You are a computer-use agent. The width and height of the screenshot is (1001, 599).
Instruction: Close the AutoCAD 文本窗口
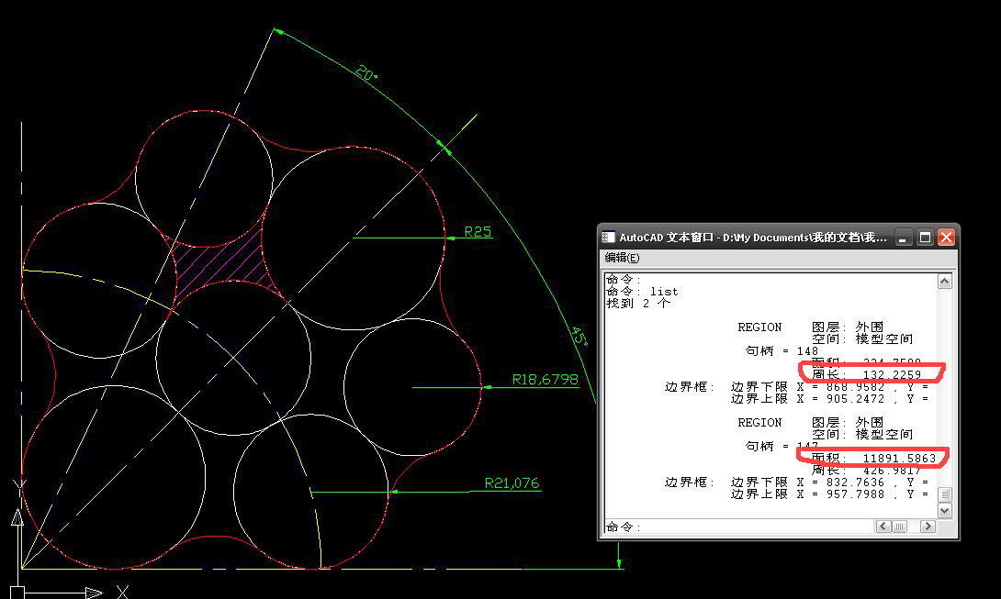946,238
